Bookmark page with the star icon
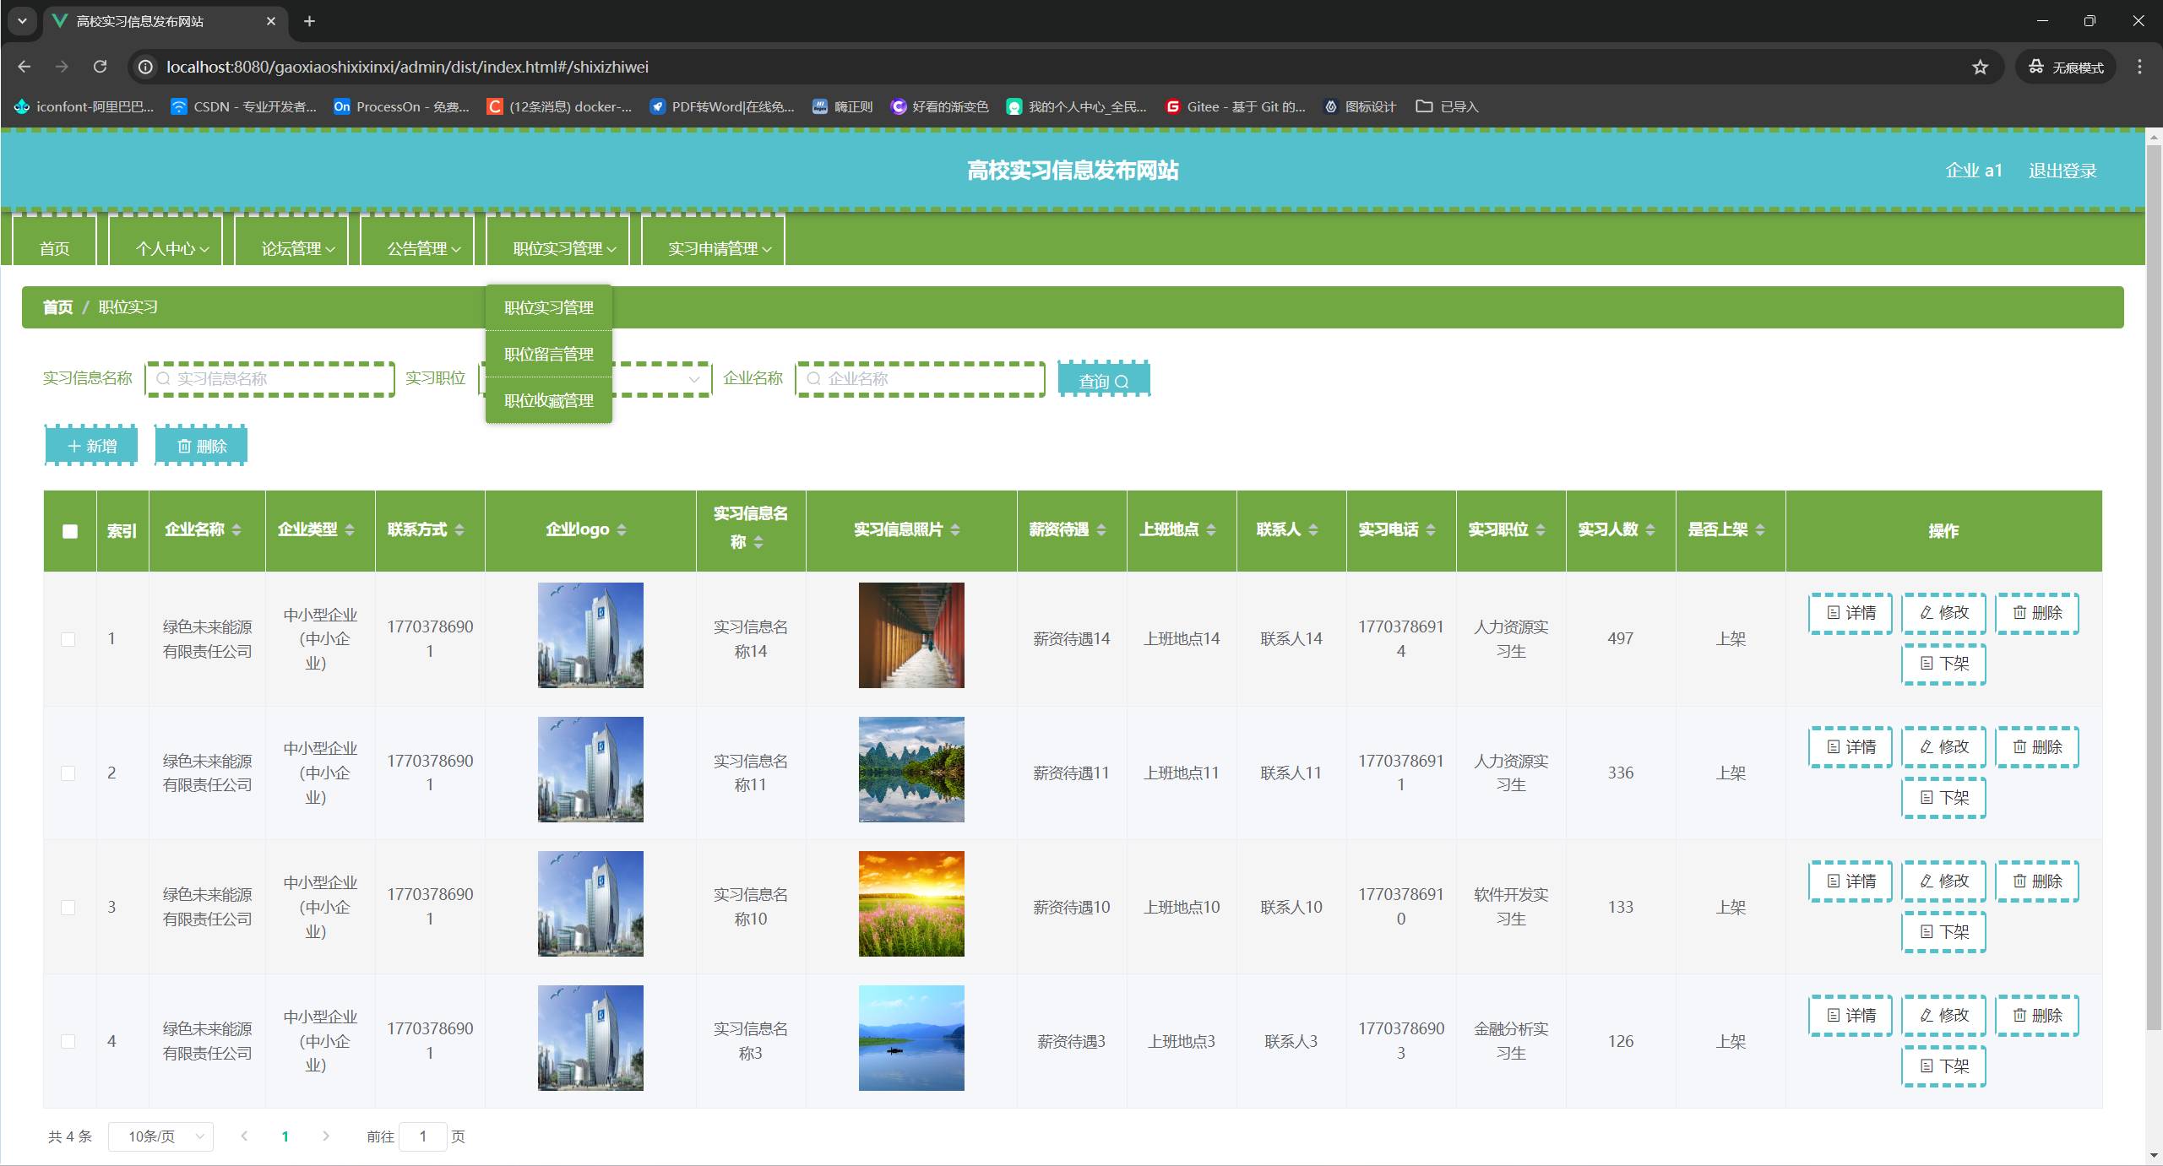Viewport: 2163px width, 1166px height. click(1980, 67)
